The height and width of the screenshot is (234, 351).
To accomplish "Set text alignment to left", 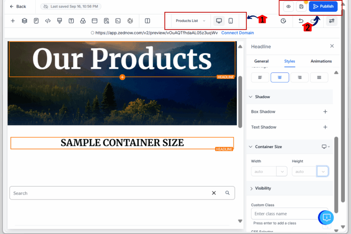I will tap(260, 77).
